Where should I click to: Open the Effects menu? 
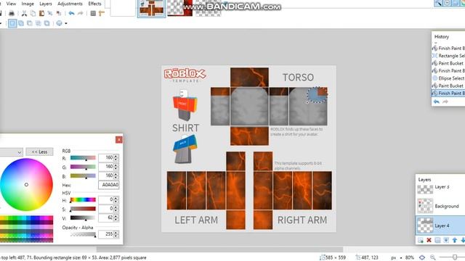[95, 4]
